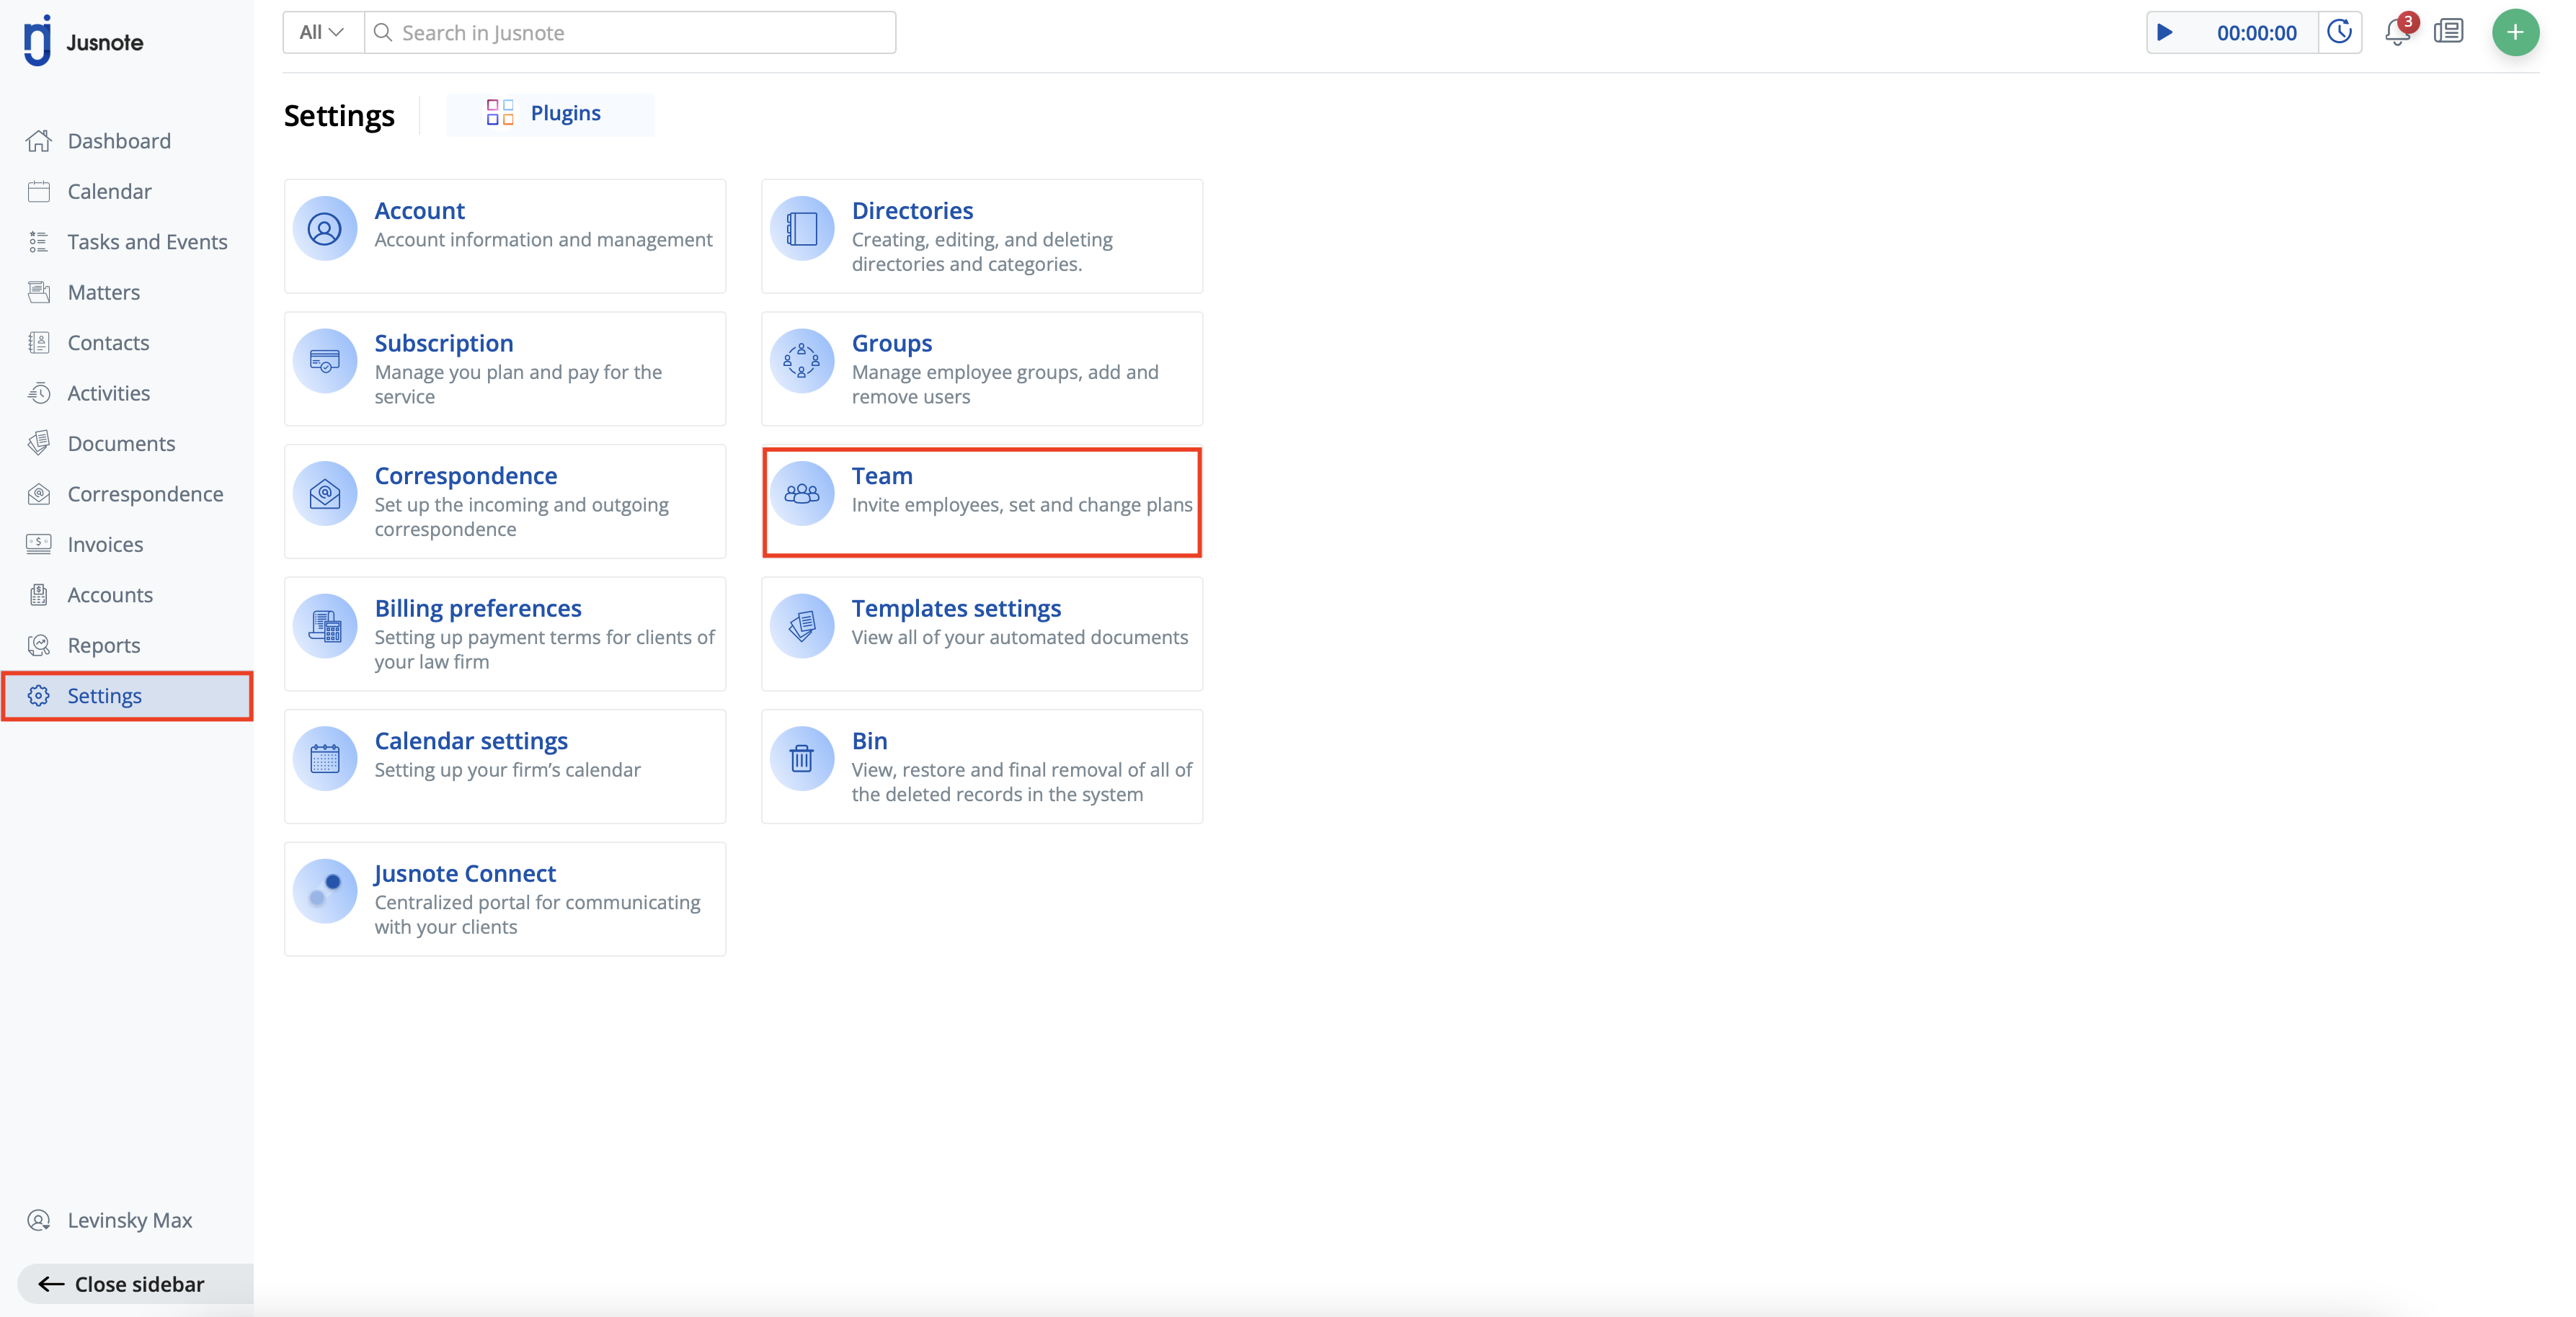Go to Tasks and Events
This screenshot has width=2576, height=1317.
(x=147, y=242)
